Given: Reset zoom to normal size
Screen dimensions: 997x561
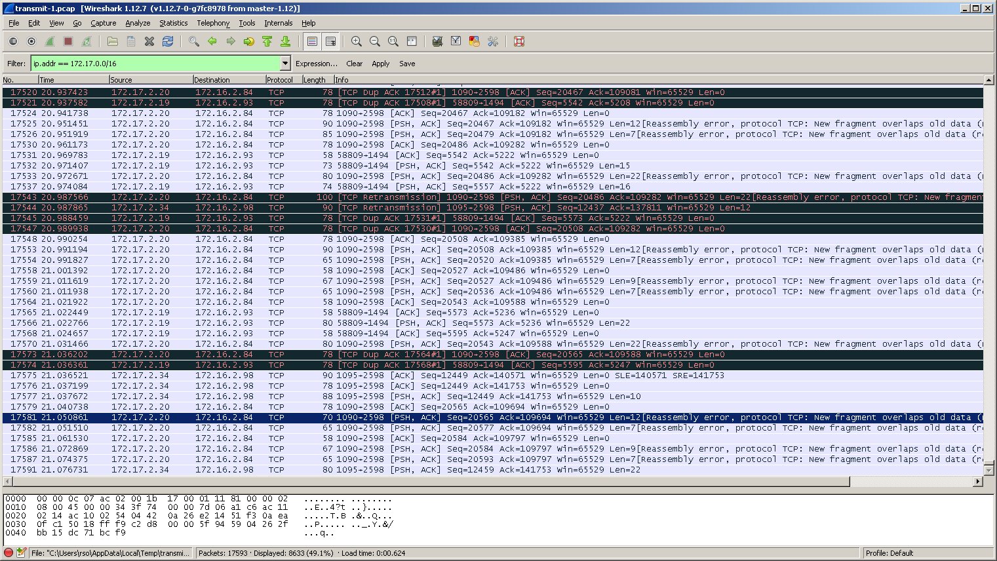Looking at the screenshot, I should 393,41.
